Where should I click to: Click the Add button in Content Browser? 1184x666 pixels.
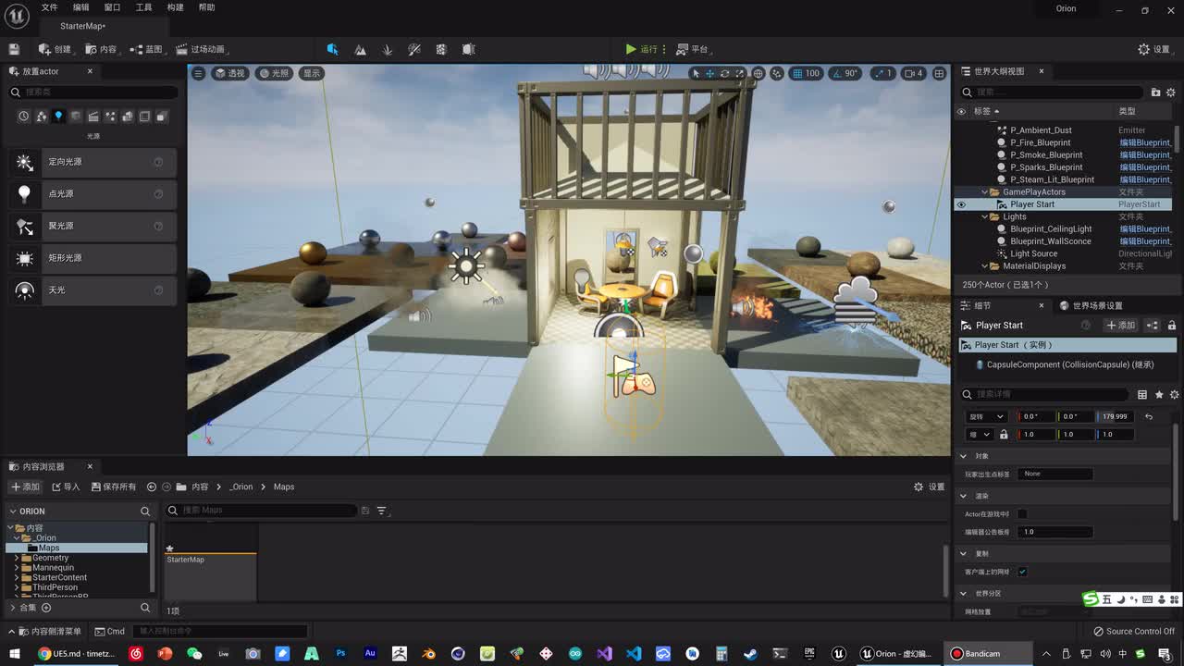tap(25, 487)
